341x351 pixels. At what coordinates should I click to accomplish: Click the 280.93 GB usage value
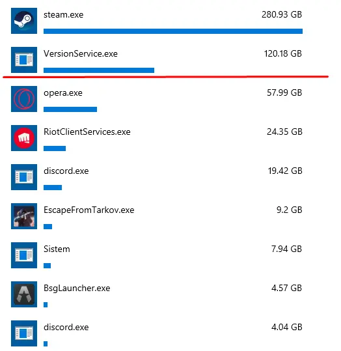(x=282, y=14)
